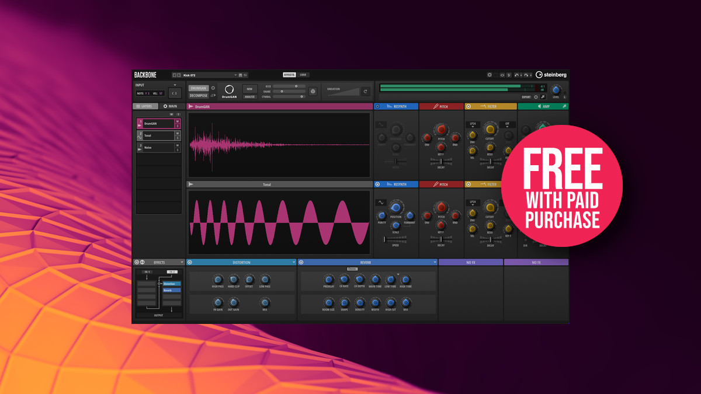The image size is (701, 394).
Task: Click the Analyze button
Action: (249, 97)
